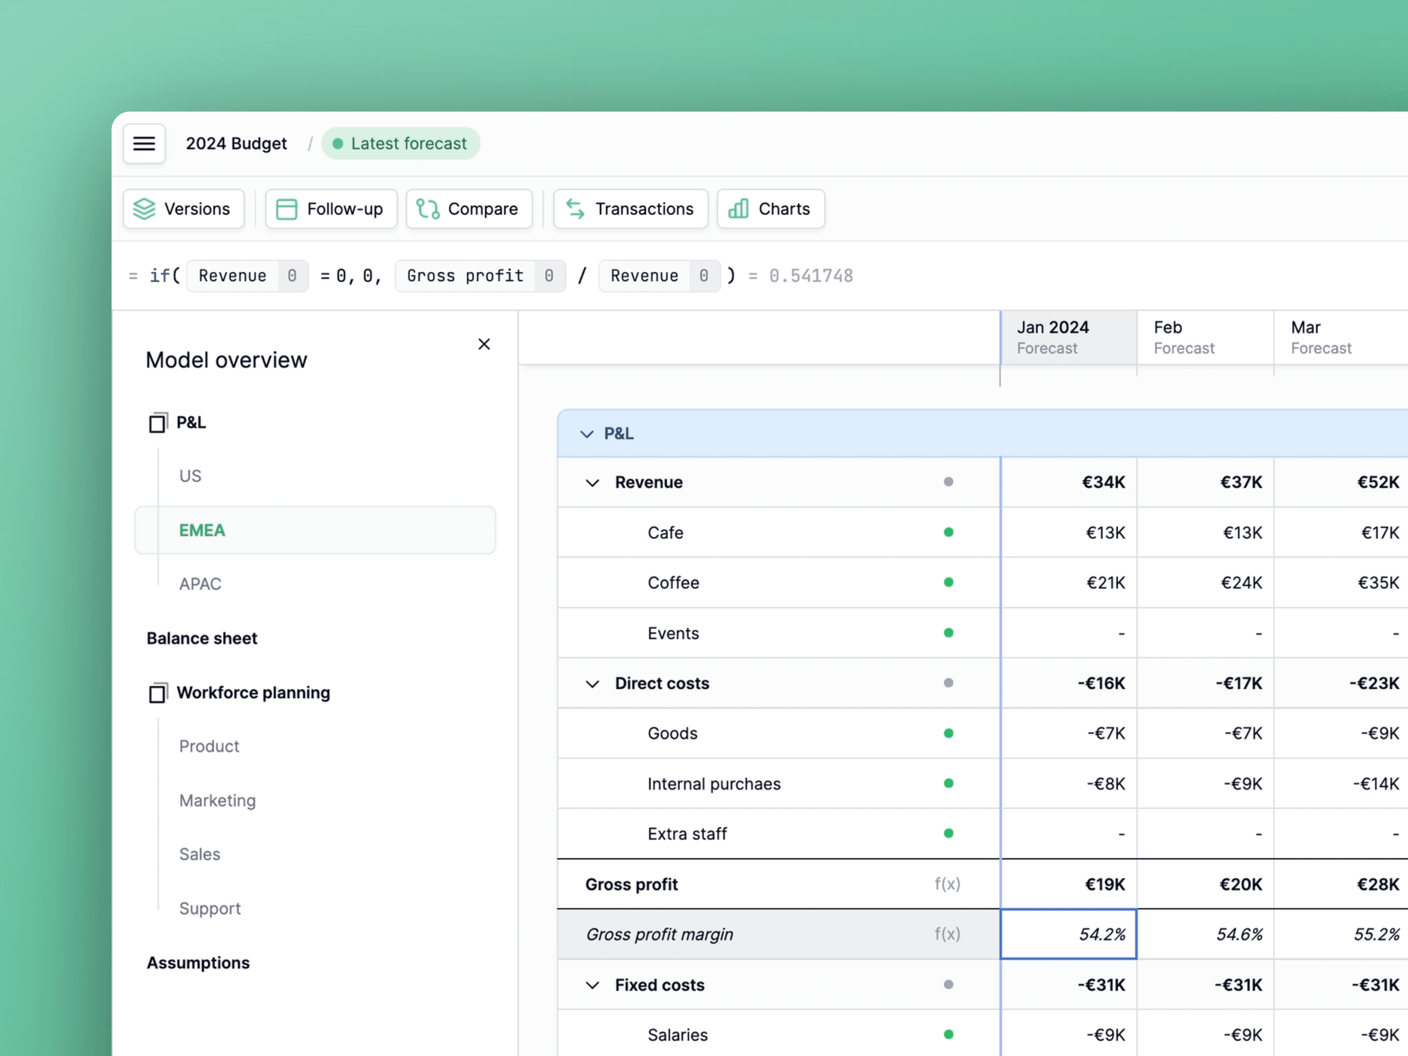Screen dimensions: 1408x1056
Task: Click the formula result 0.541748
Action: point(811,276)
